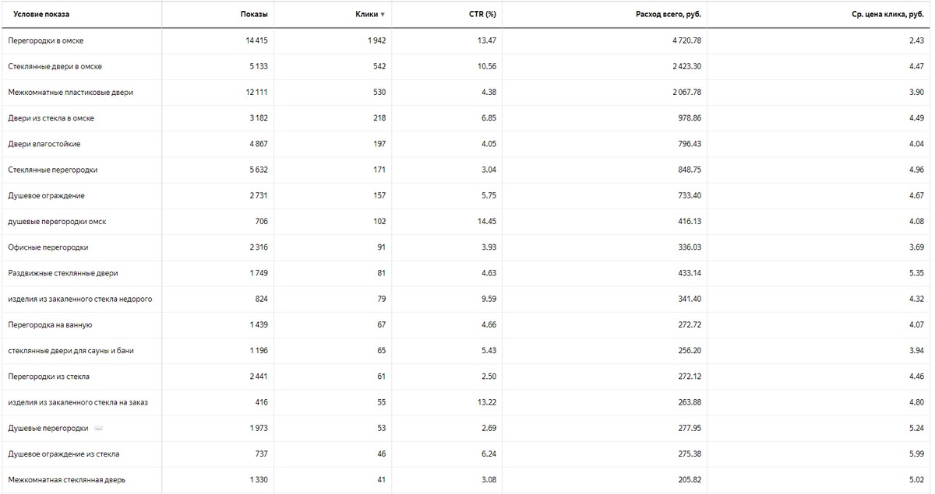Select the Двери из стекла в омске row
The image size is (935, 494).
51,118
